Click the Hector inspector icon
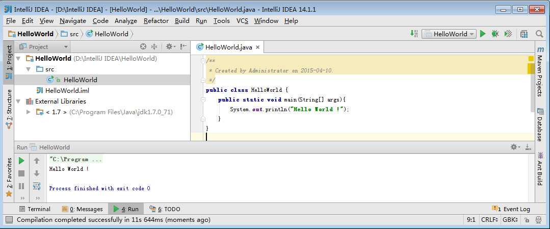 [538, 220]
